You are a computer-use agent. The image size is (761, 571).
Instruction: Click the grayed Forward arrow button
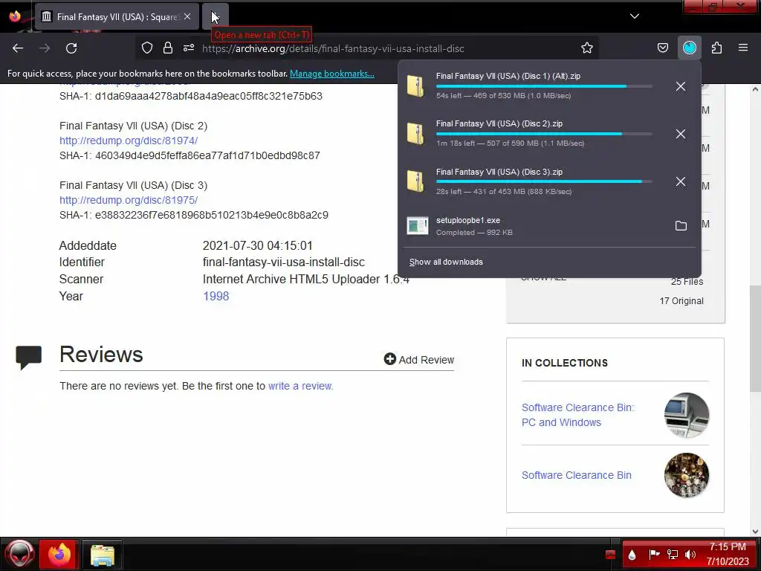tap(45, 48)
